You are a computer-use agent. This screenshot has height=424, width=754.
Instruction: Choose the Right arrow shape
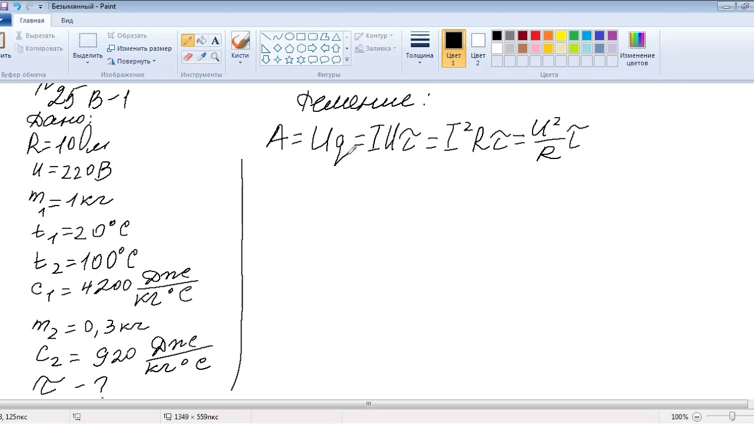[x=313, y=48]
